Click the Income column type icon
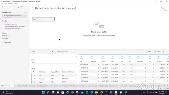This screenshot has height=95, width=169. (x=158, y=56)
